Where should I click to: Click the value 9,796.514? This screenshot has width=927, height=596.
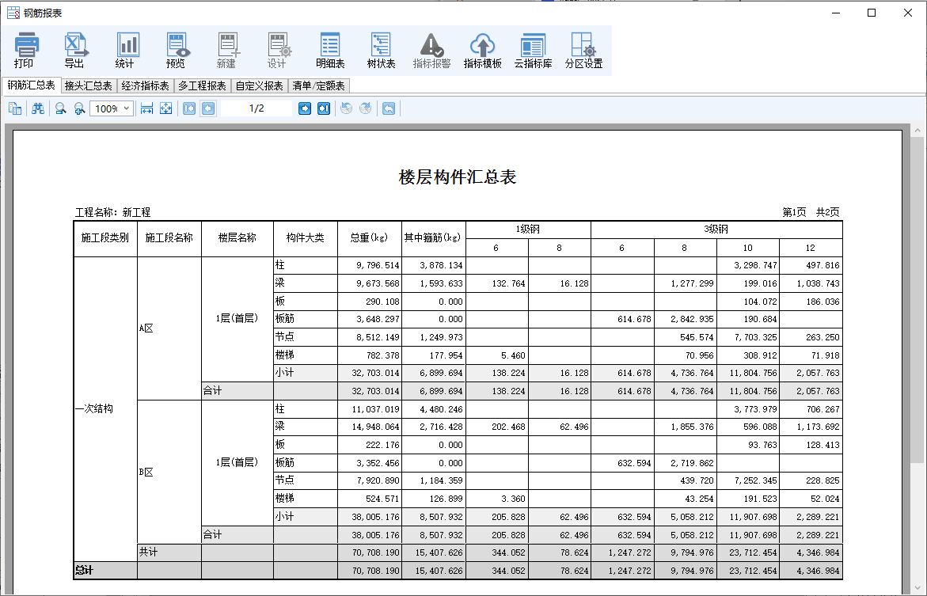(x=378, y=265)
